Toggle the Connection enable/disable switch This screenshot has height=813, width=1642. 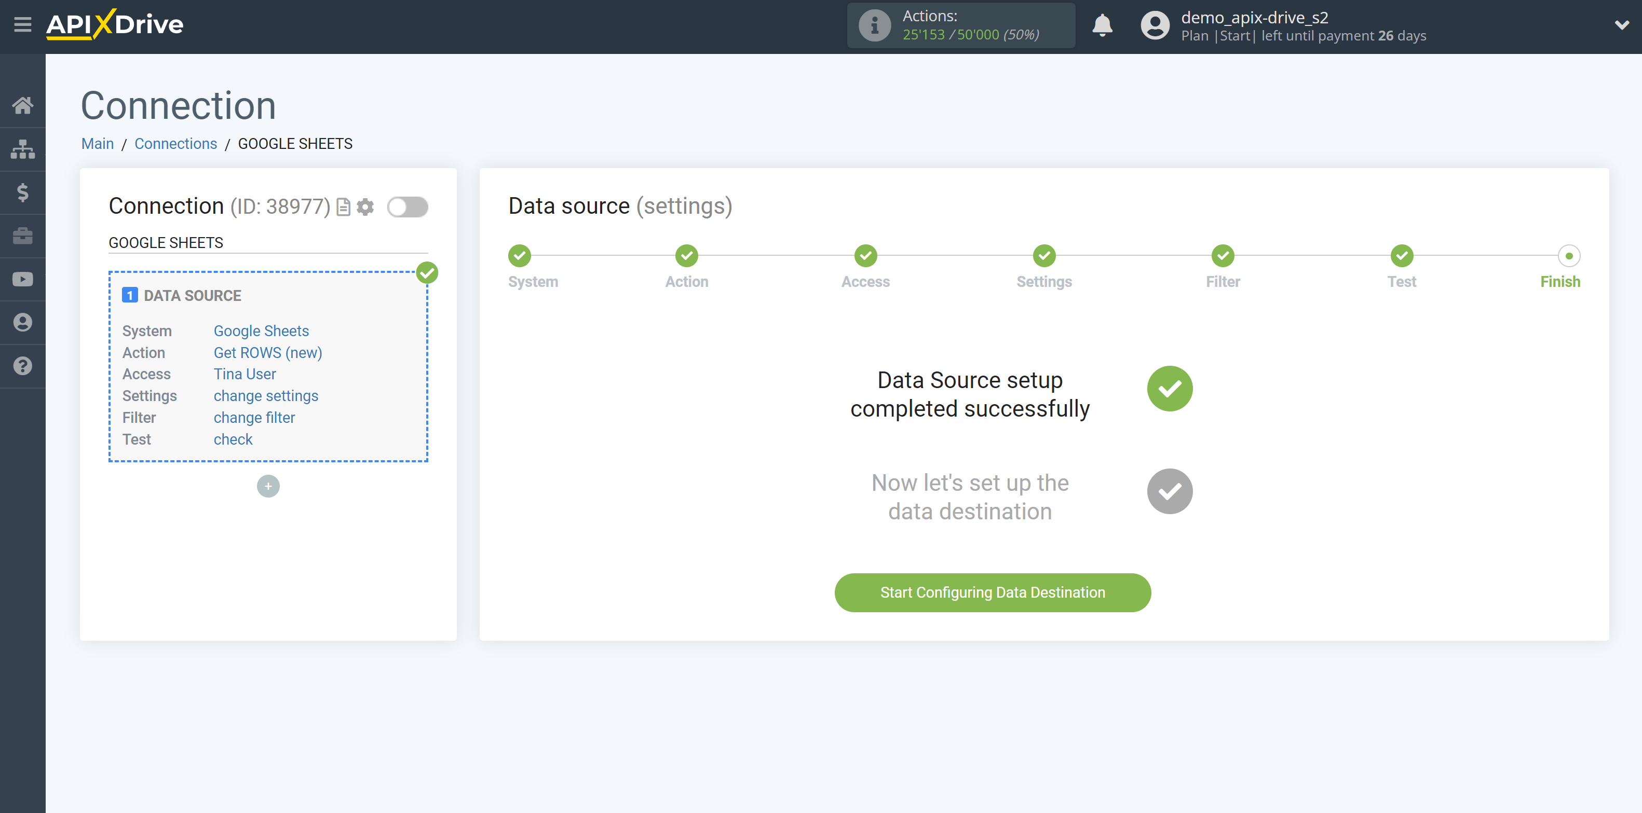tap(409, 206)
